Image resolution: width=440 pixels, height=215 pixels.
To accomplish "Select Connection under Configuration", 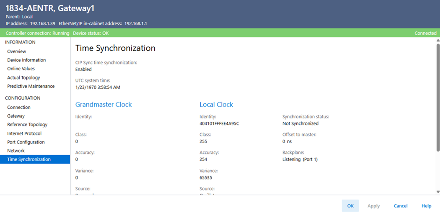I will (19, 107).
